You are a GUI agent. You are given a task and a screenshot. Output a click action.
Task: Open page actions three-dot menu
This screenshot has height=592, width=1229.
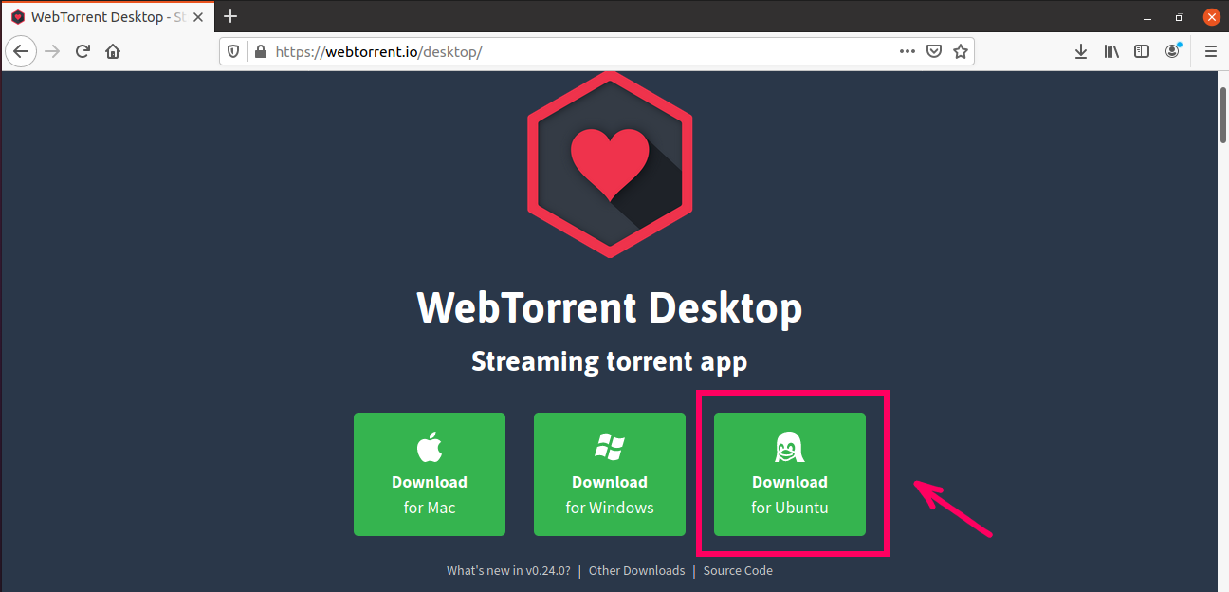coord(908,51)
